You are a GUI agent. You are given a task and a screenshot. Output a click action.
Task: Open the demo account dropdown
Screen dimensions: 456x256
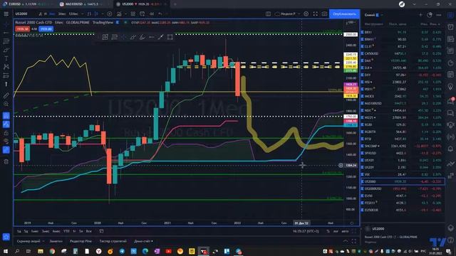click(x=143, y=241)
